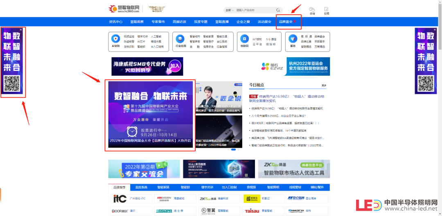Select the 辅材/配件 tab
This screenshot has height=216, width=442.
(x=317, y=187)
